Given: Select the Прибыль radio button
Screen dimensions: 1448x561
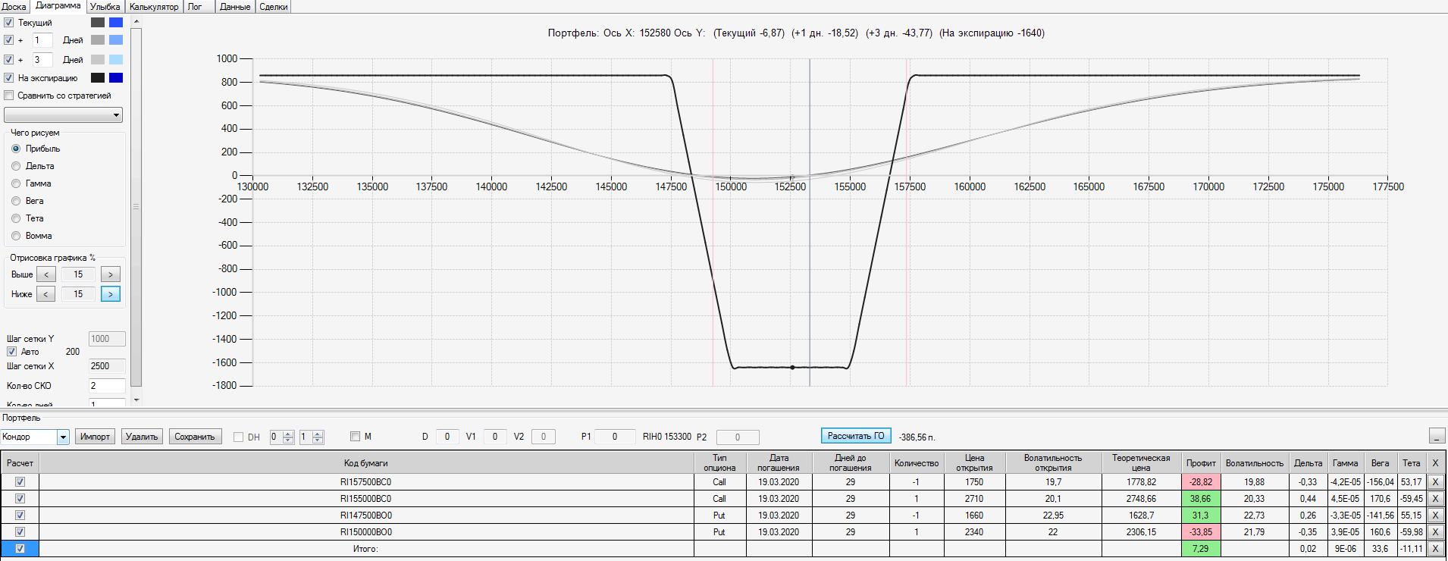Looking at the screenshot, I should tap(16, 149).
